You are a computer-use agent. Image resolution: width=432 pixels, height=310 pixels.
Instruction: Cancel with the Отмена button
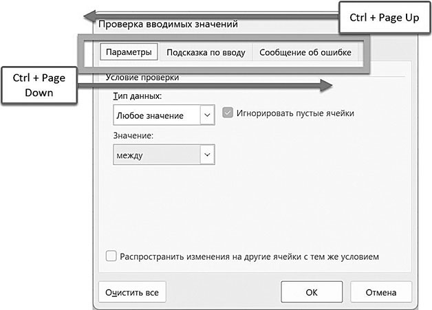tap(380, 292)
